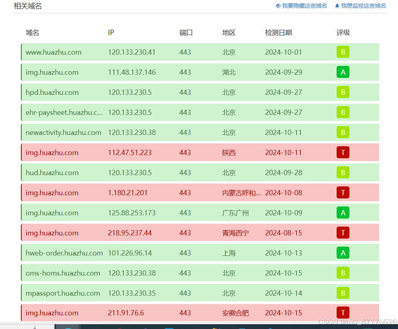Image resolution: width=398 pixels, height=329 pixels.
Task: Click the 检测日期 column header
Action: point(278,33)
